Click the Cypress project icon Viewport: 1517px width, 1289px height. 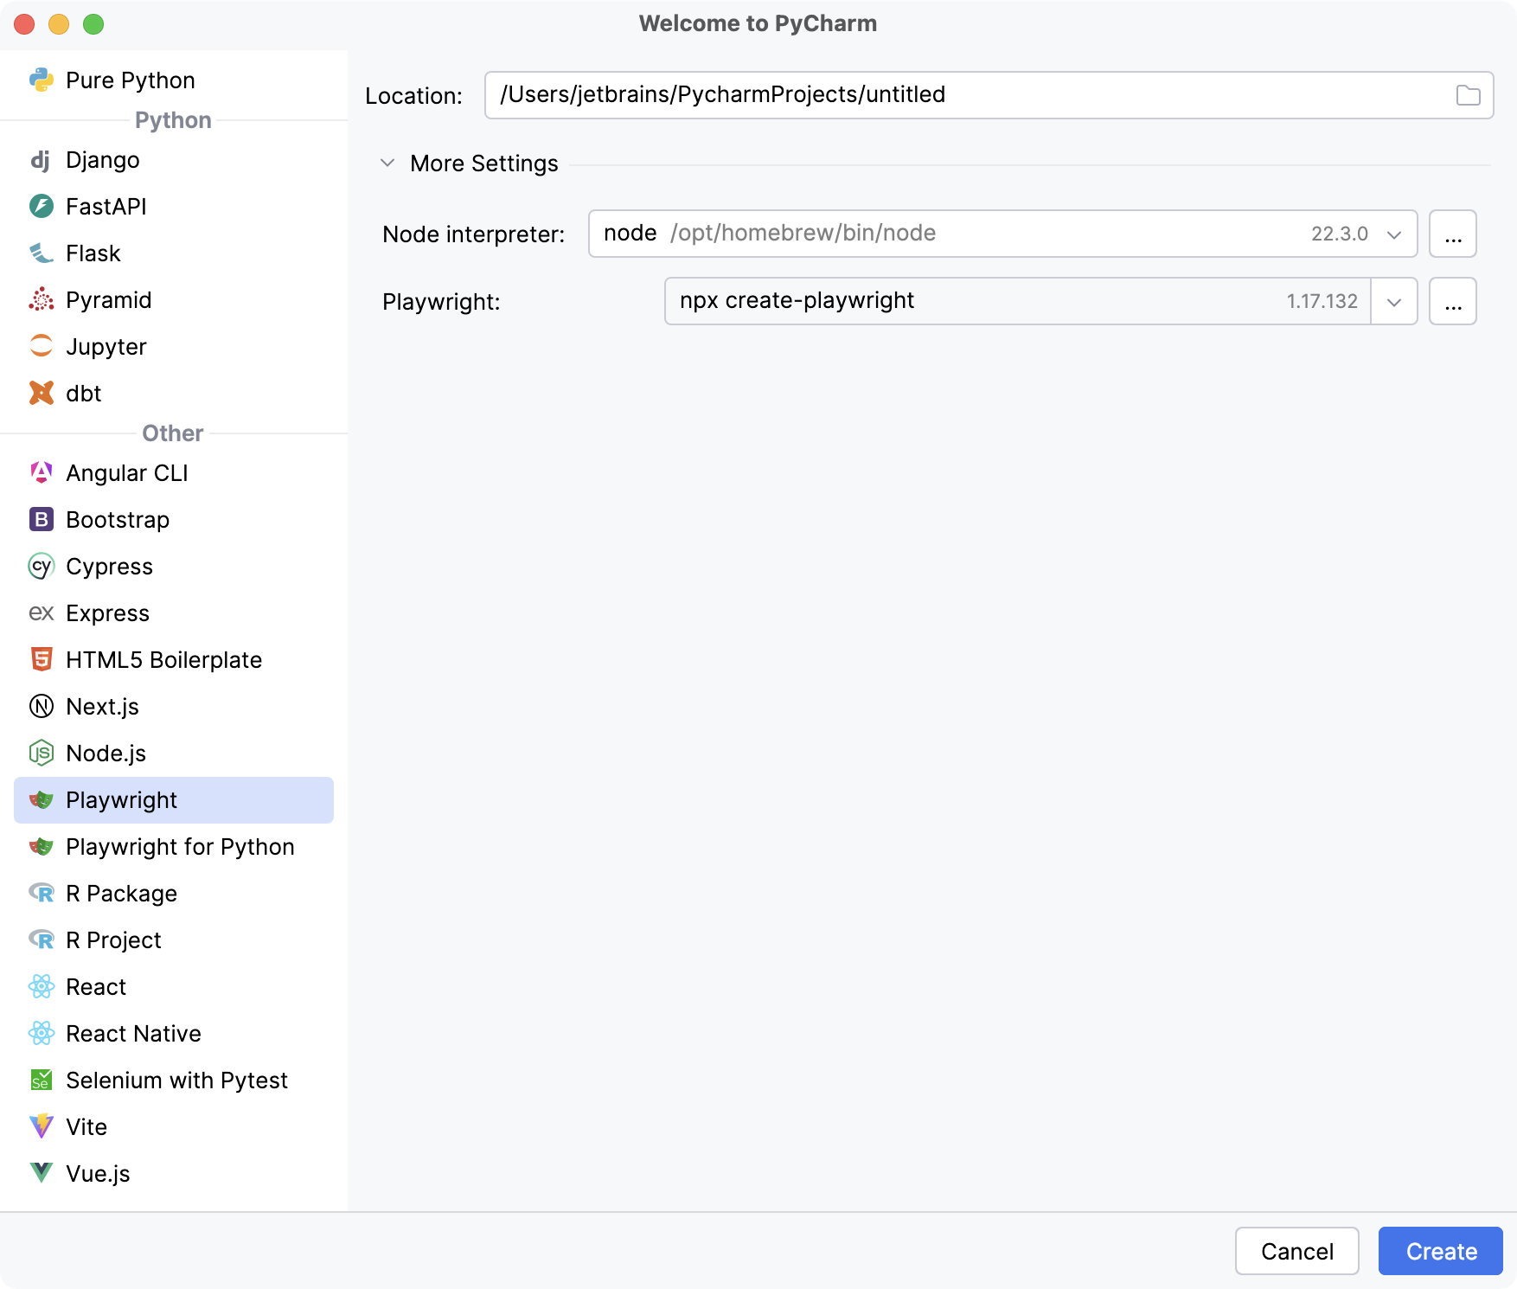[41, 567]
